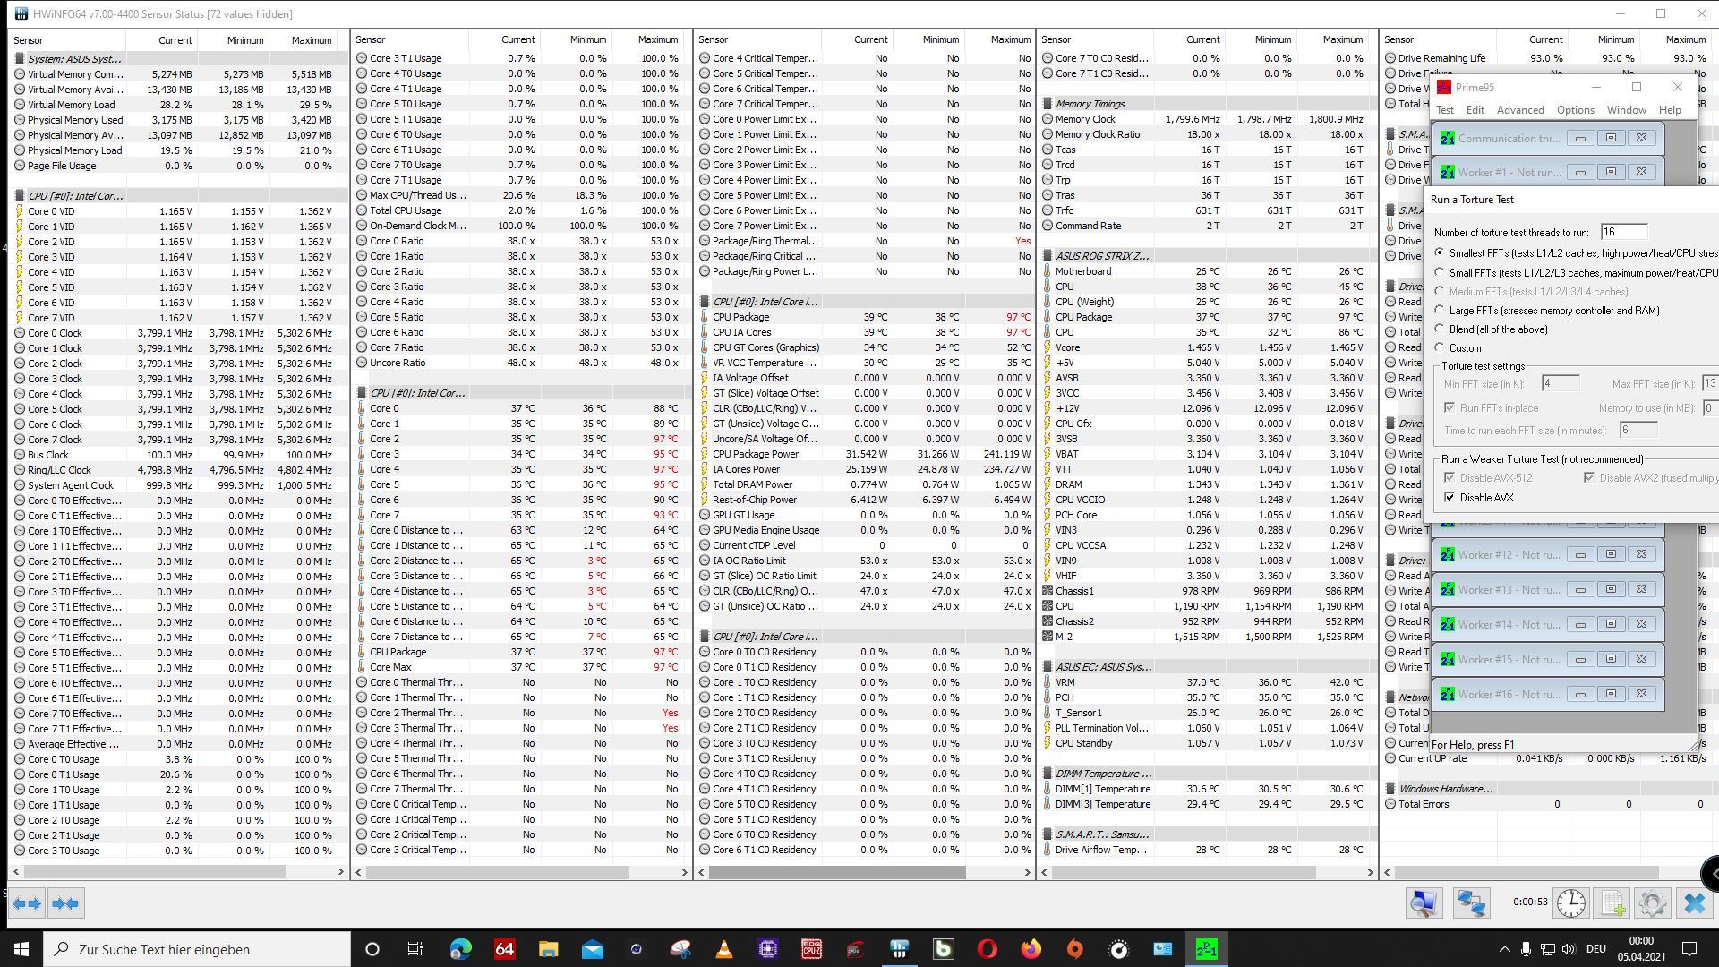This screenshot has height=967, width=1719.
Task: Open Firefox from taskbar
Action: (x=1031, y=949)
